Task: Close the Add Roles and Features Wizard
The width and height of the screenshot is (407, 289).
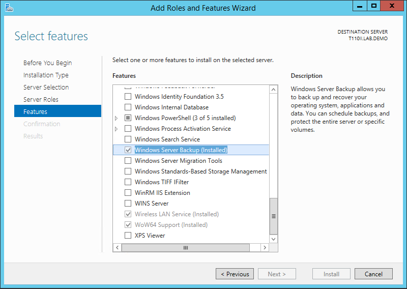Action: tap(393, 6)
